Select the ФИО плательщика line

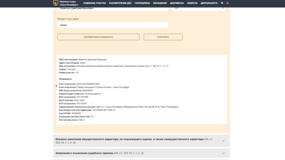coord(83,60)
